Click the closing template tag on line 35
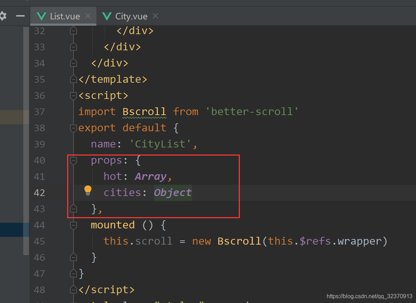This screenshot has width=416, height=303. point(113,79)
